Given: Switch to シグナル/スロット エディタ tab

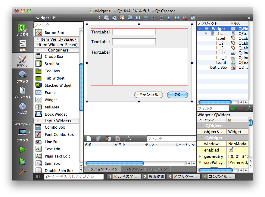Looking at the screenshot, I should point(145,169).
